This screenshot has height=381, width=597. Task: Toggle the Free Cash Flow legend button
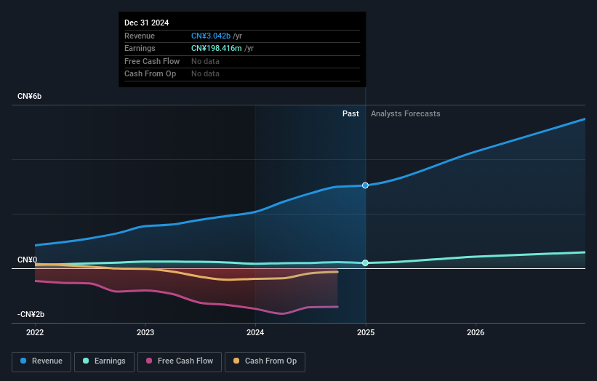180,361
